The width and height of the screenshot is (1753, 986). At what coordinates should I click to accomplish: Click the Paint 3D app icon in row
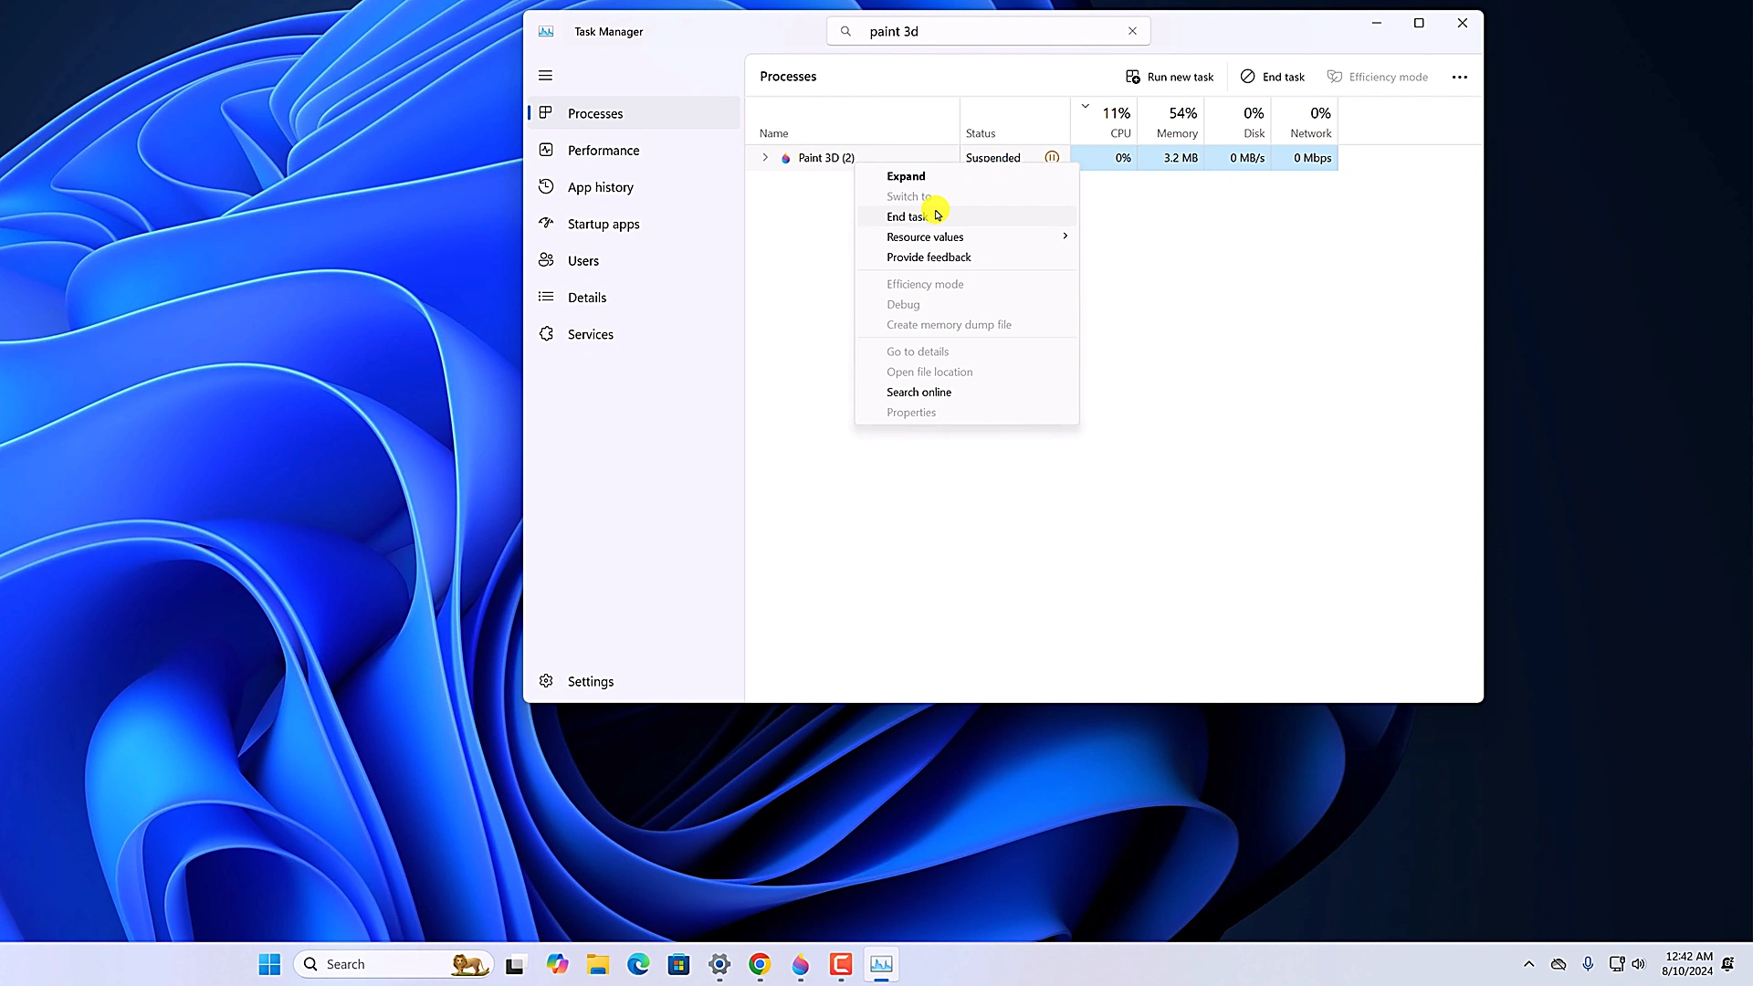[785, 158]
